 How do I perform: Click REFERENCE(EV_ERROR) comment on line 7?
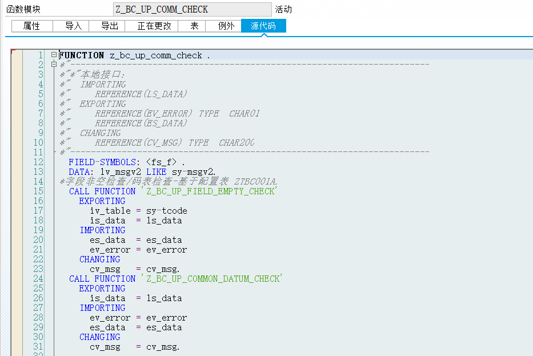[x=143, y=113]
